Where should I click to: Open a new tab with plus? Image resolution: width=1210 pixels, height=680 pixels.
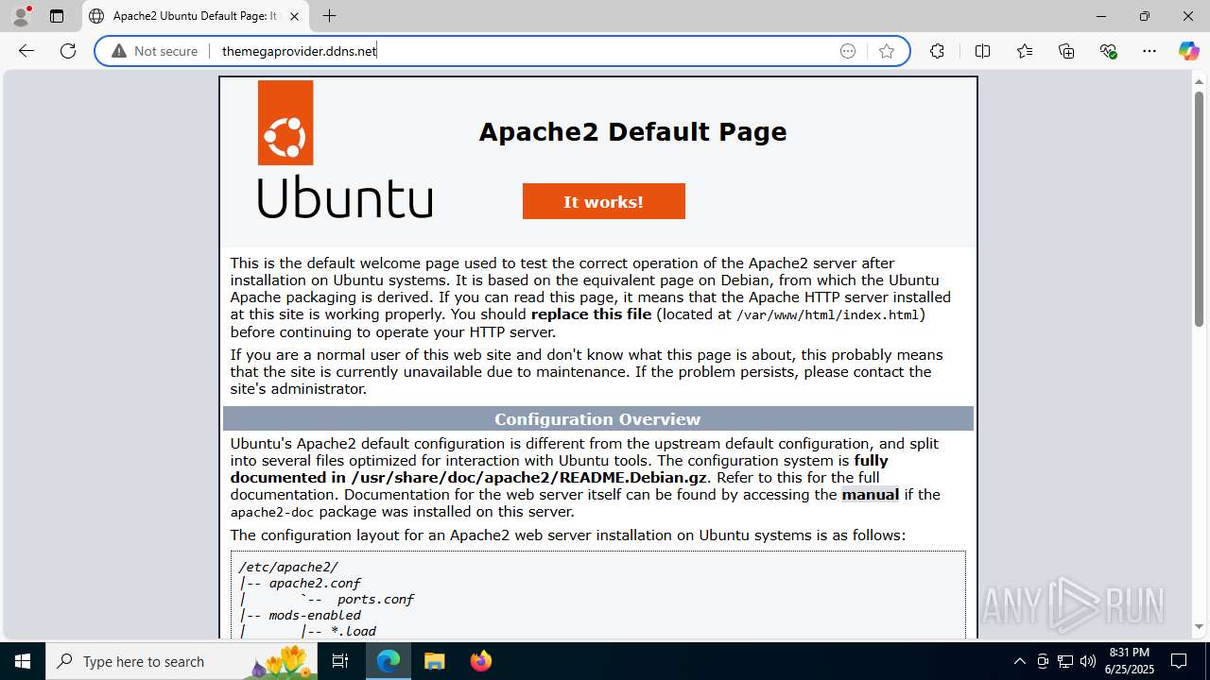[329, 16]
